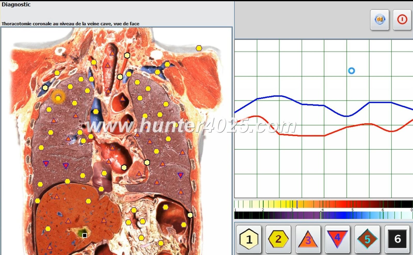
Task: Click pale hexagon marker beside the spleen edge
Action: 190,215
